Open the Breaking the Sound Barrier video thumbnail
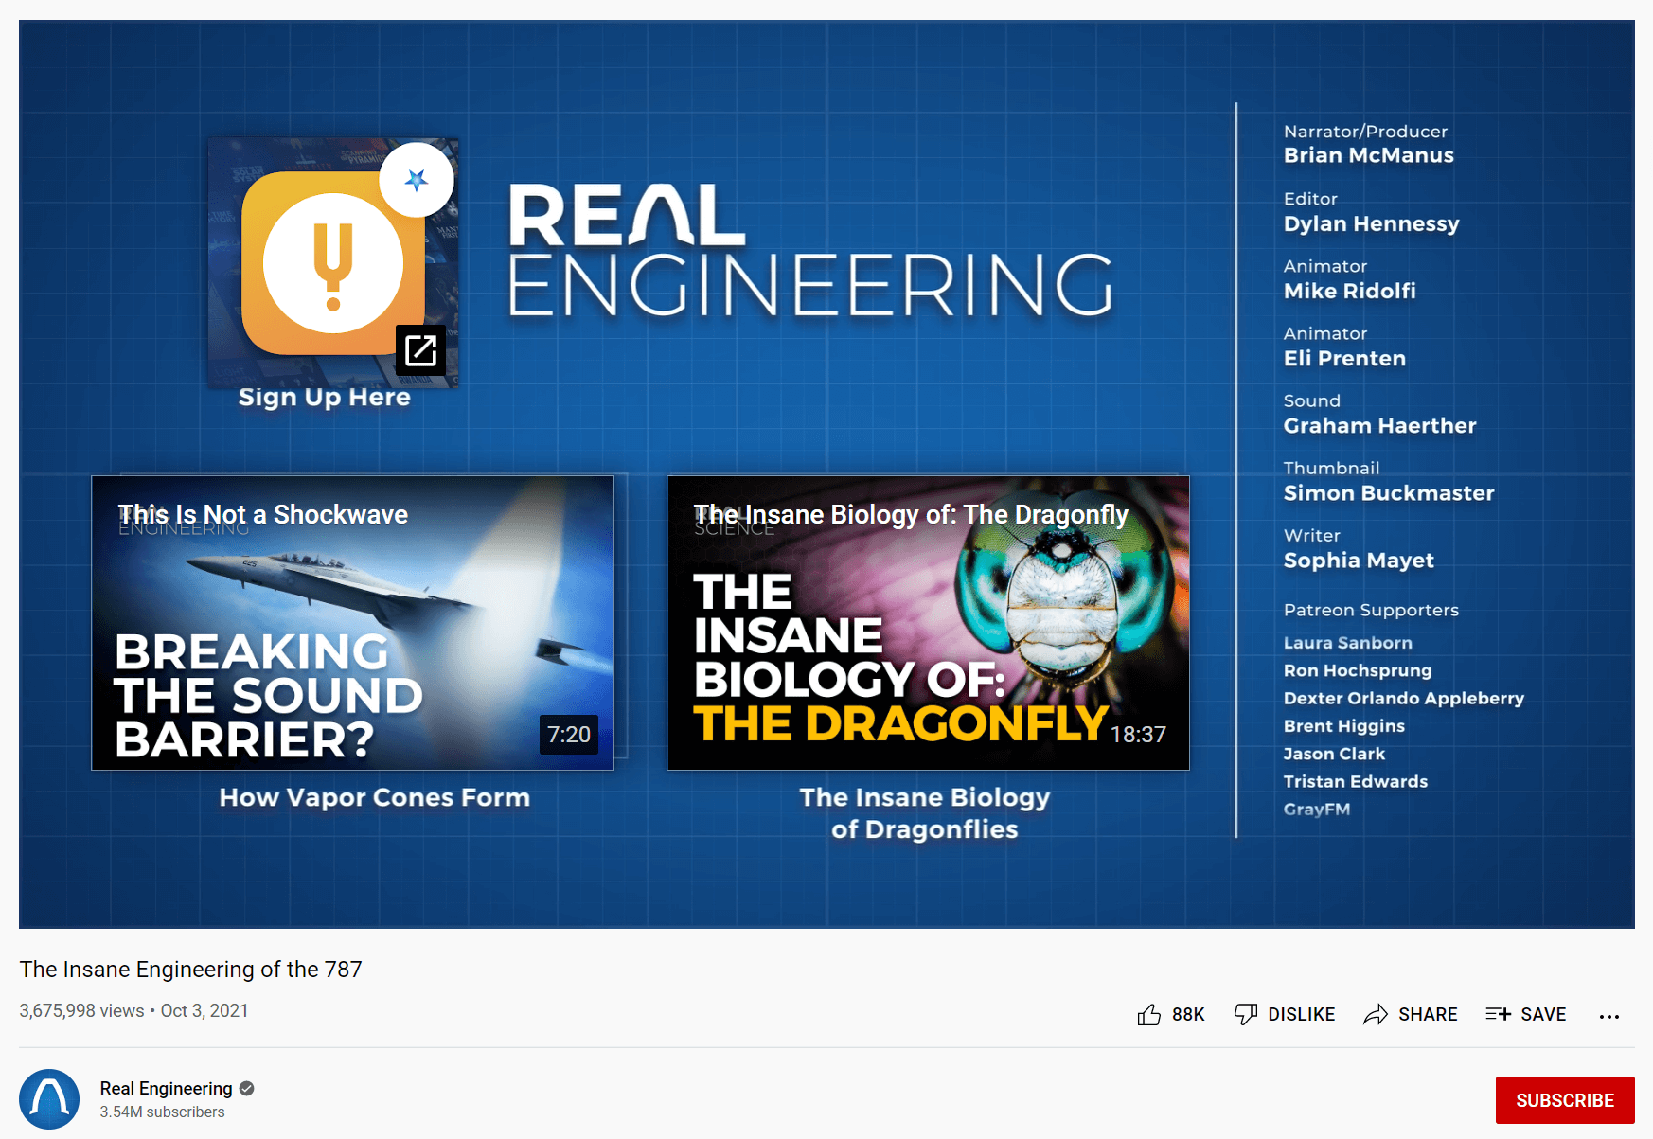 pyautogui.click(x=353, y=623)
